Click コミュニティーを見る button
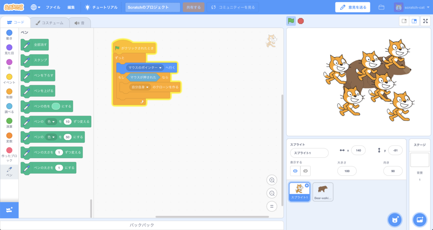The width and height of the screenshot is (433, 230). pyautogui.click(x=233, y=7)
